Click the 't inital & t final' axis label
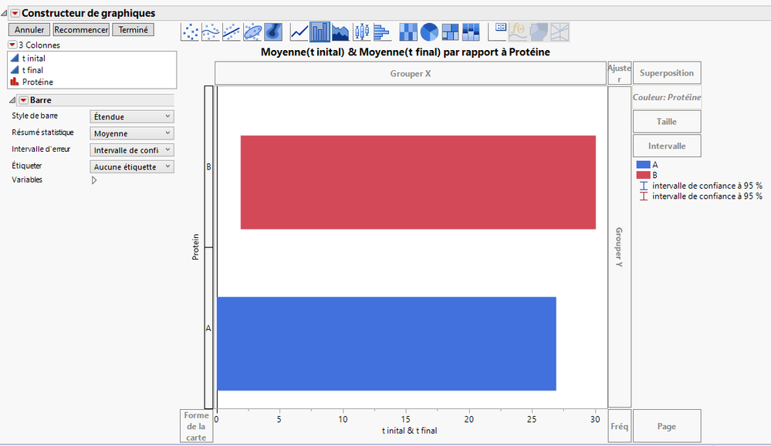Viewport: 771px width, 446px height. tap(410, 431)
